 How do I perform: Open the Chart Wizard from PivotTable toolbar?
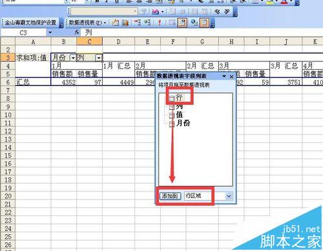125,23
